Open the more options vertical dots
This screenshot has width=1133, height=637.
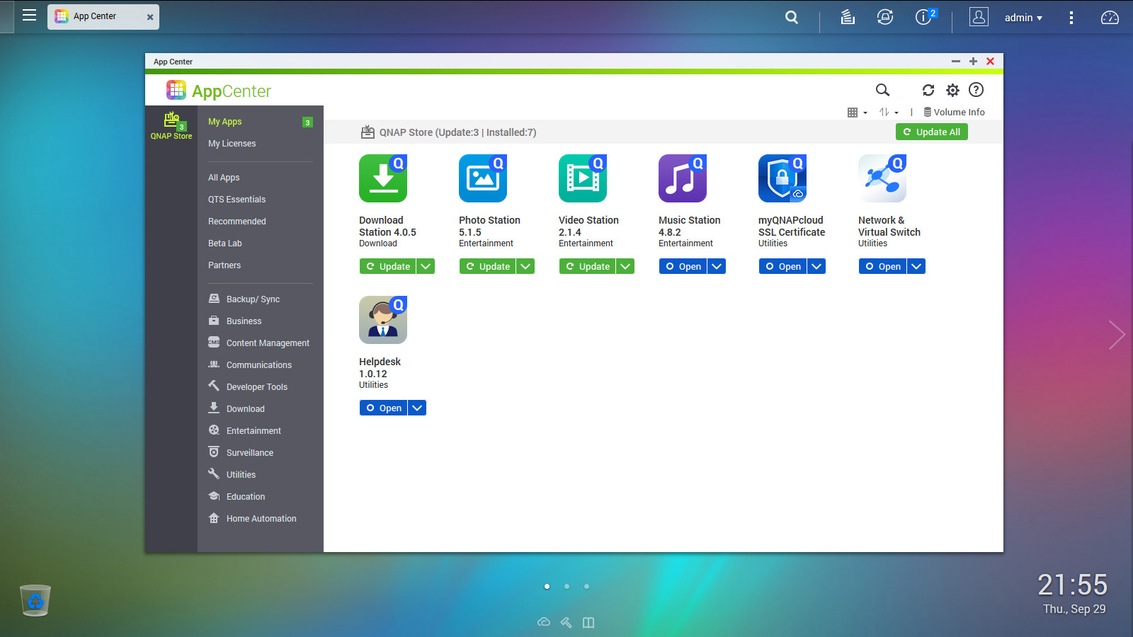coord(1071,17)
